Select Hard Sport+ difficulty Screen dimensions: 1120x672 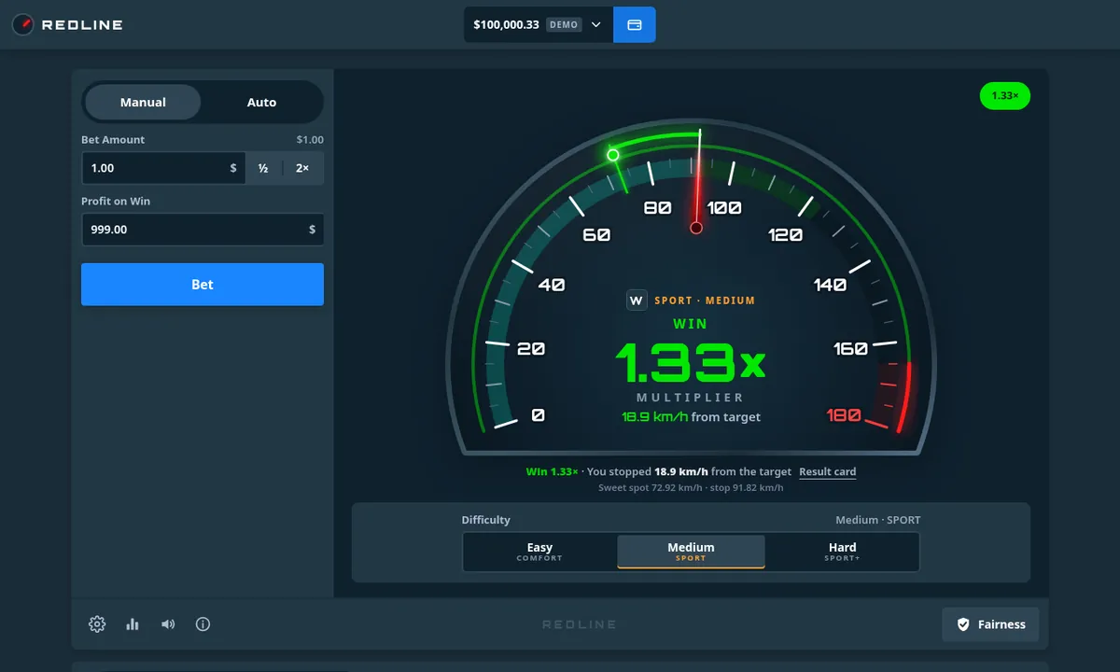coord(842,552)
